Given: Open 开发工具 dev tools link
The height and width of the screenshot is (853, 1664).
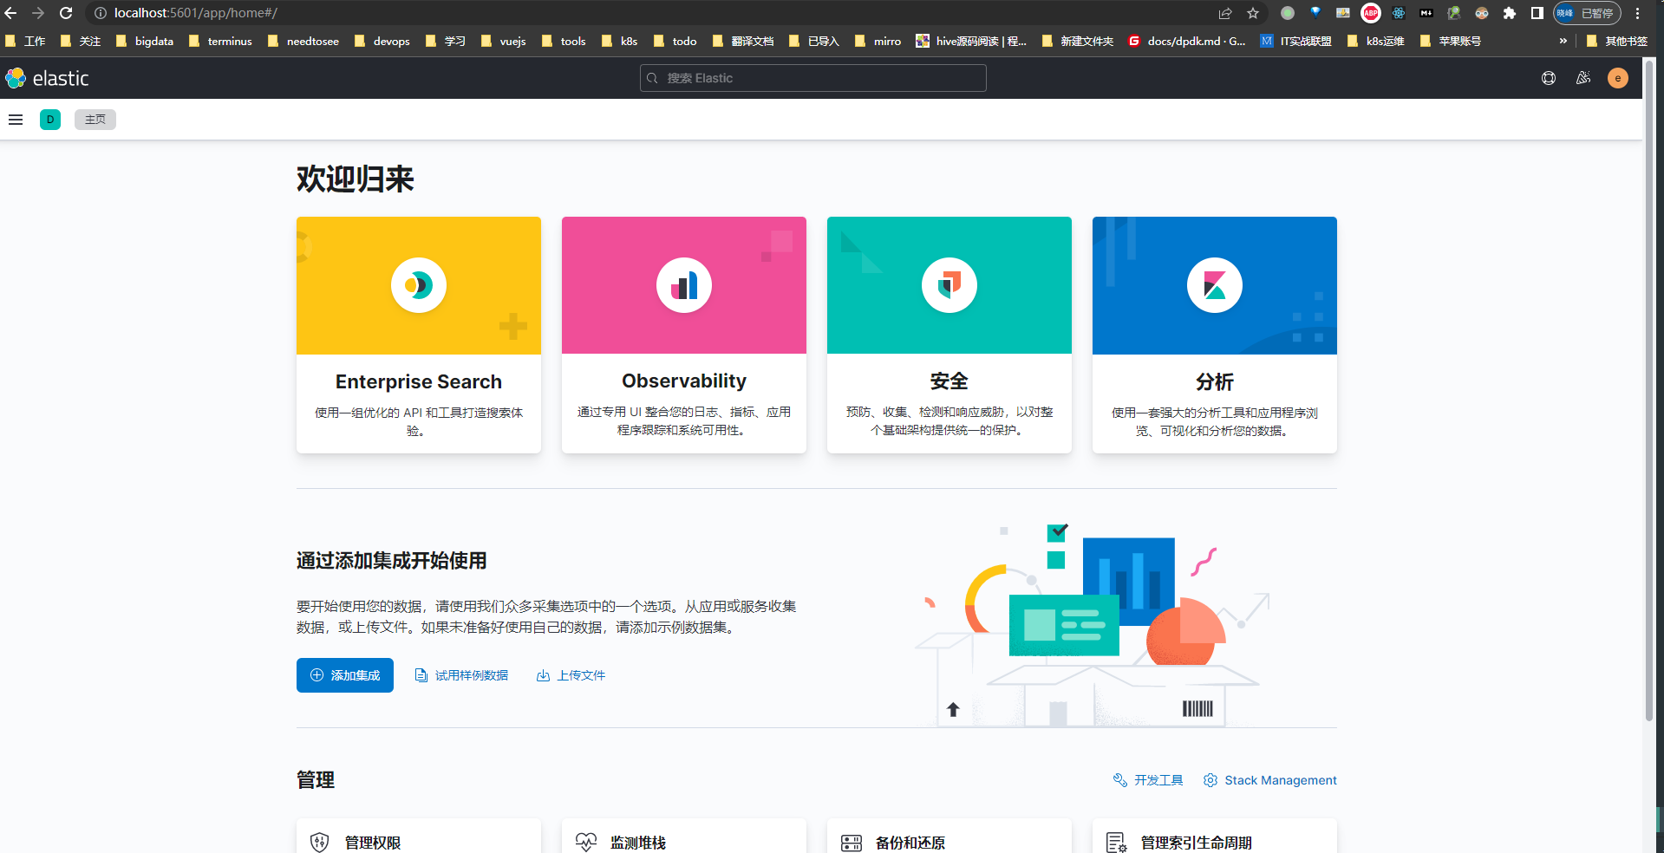Looking at the screenshot, I should [1148, 780].
